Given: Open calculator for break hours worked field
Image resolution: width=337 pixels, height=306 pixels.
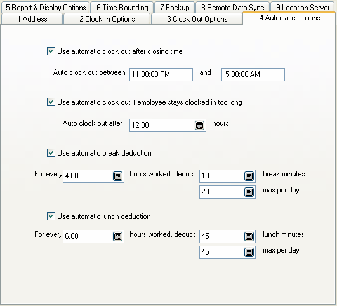Looking at the screenshot, I should pos(117,176).
